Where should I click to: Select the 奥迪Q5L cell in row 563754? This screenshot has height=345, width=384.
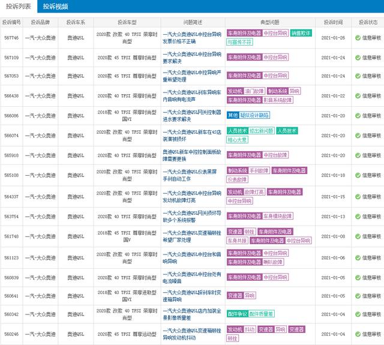76,217
